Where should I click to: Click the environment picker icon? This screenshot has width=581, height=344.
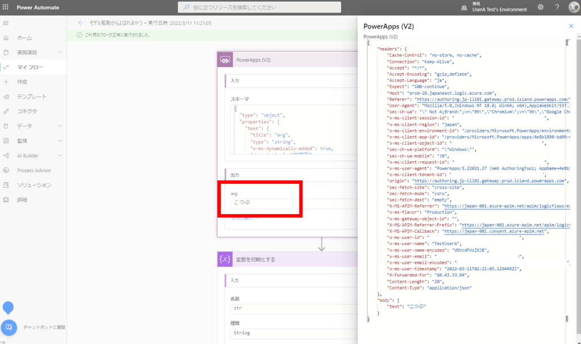tap(464, 8)
